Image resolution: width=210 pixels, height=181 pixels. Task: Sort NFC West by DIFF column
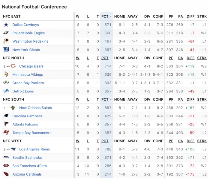click(190, 141)
